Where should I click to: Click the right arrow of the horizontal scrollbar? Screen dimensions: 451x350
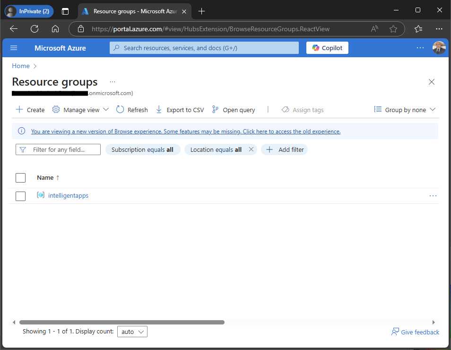coord(434,322)
